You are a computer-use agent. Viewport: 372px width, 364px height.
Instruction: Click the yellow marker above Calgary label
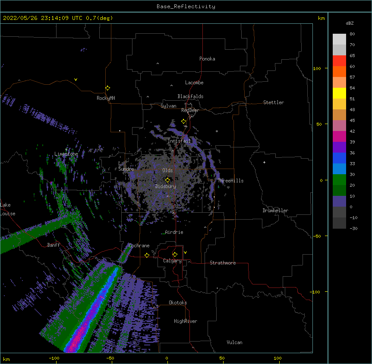click(175, 255)
